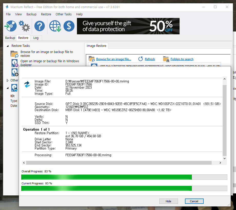Click the Image ID value FEE64F7063F17566

78,85
